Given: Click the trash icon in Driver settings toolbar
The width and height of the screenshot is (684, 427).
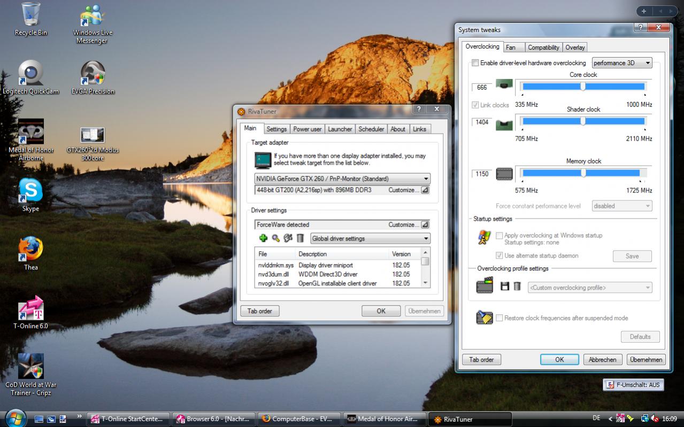Looking at the screenshot, I should click(x=300, y=238).
